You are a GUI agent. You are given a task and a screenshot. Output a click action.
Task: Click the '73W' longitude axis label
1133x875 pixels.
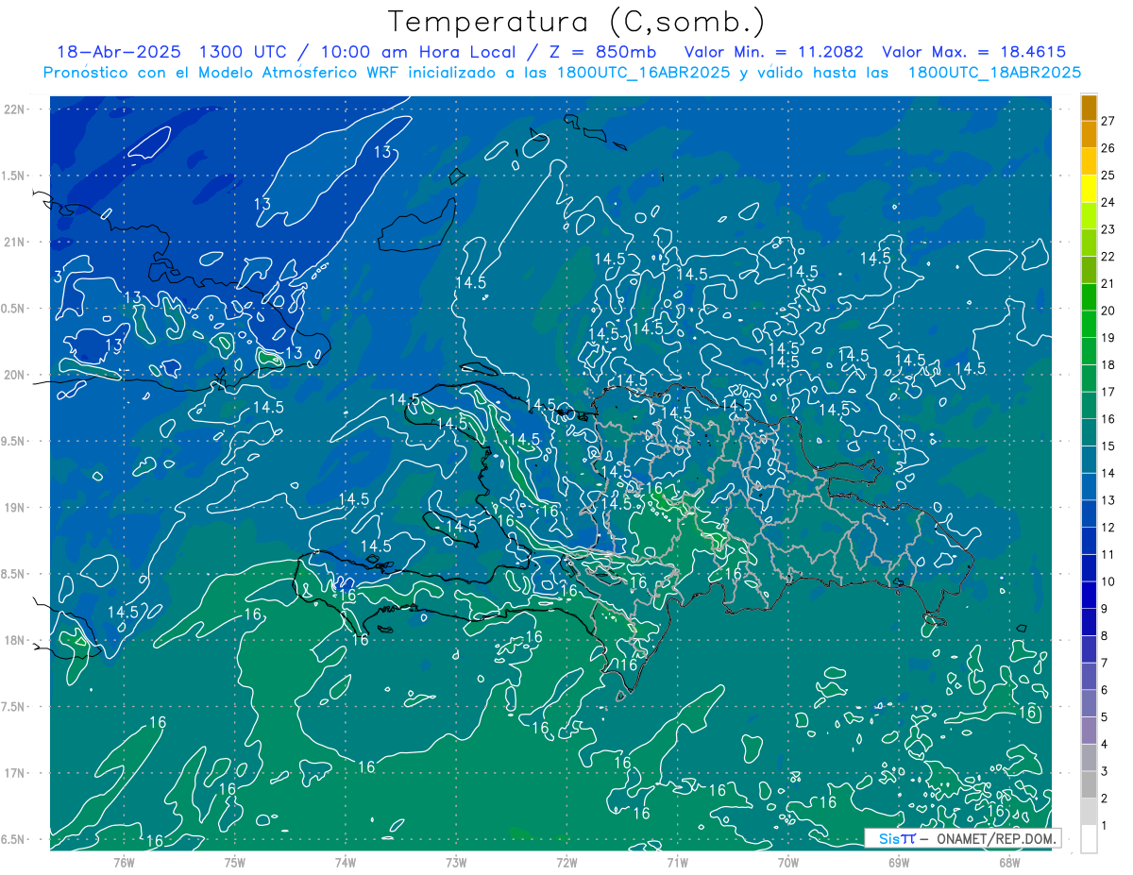point(456,862)
